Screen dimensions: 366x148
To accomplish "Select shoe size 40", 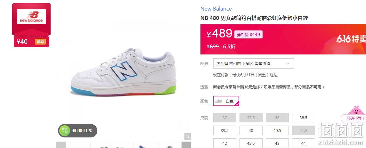I will (251, 130).
